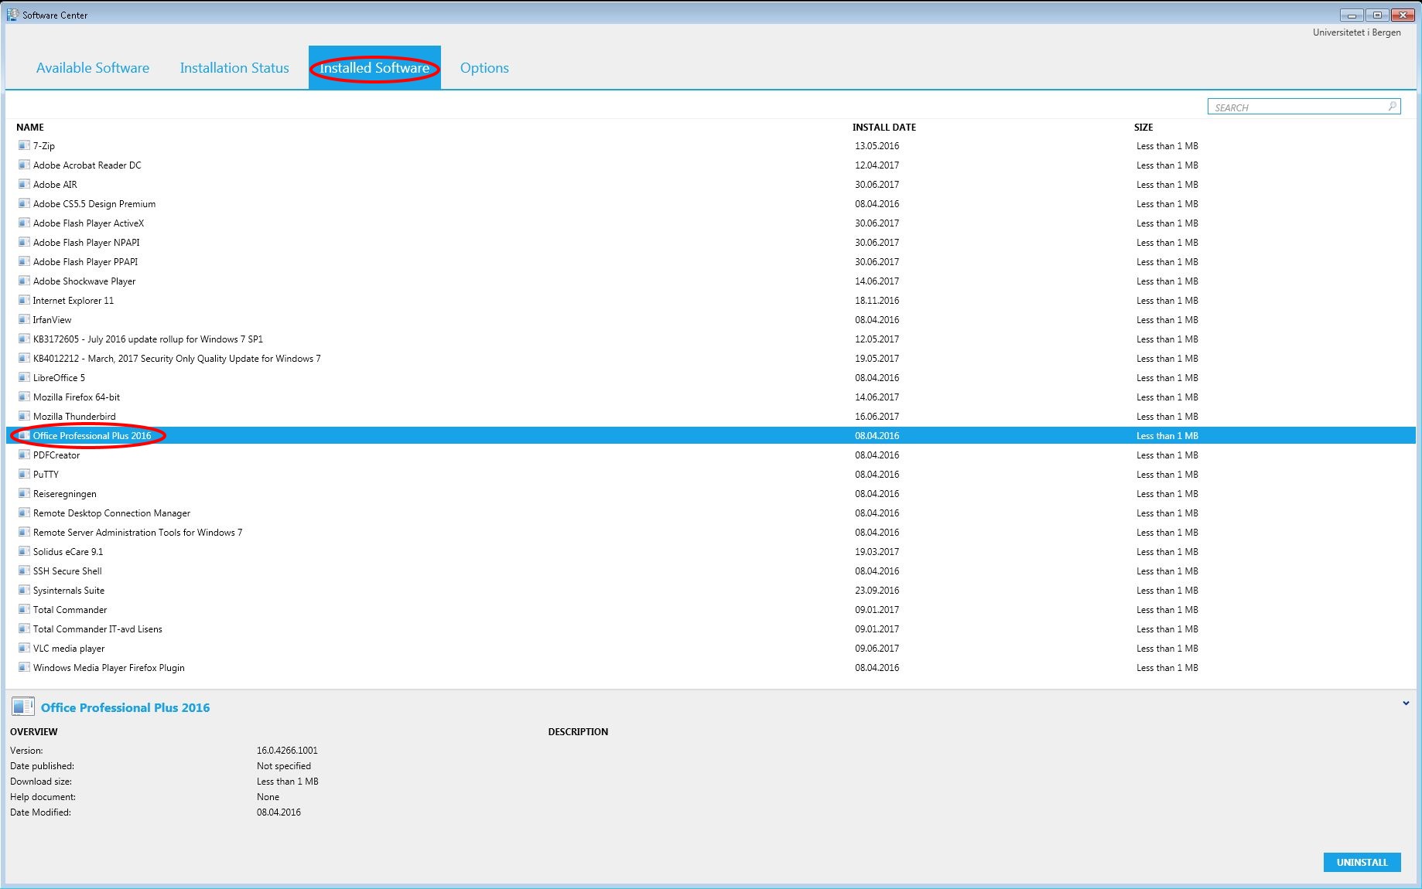
Task: Sort by the INSTALL DATE column header
Action: (x=884, y=128)
